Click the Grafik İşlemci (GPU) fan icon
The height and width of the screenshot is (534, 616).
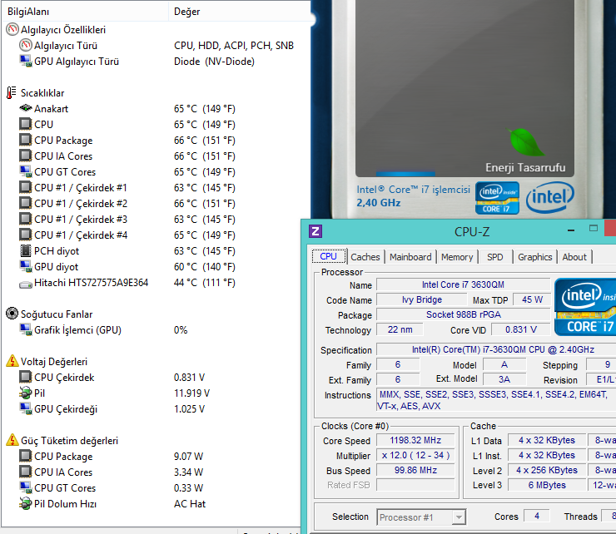[26, 329]
